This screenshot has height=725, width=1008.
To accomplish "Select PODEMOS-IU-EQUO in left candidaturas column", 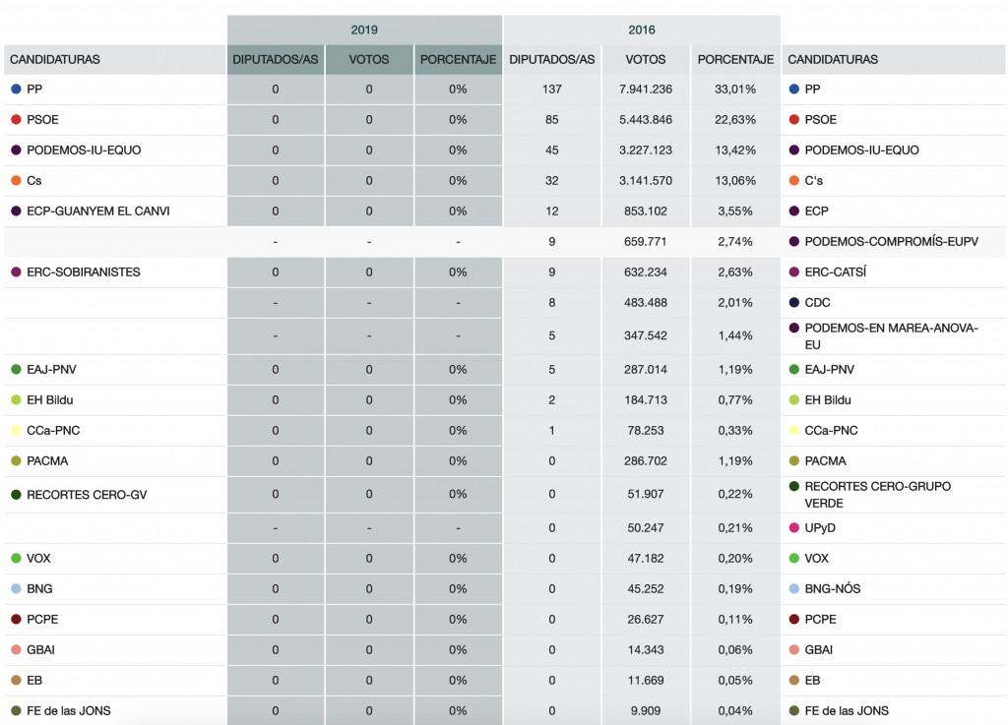I will [x=84, y=150].
